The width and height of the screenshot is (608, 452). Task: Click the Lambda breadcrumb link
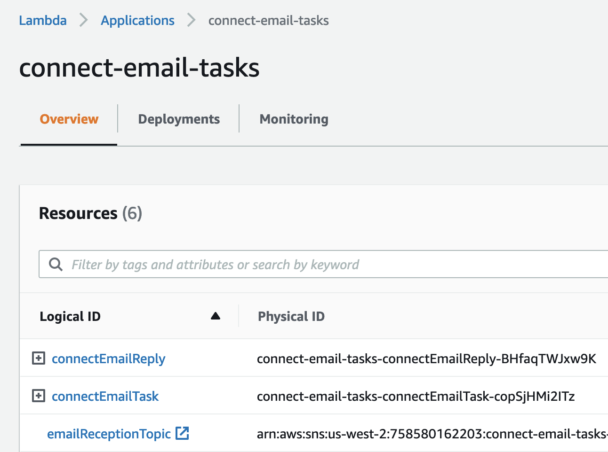(43, 21)
